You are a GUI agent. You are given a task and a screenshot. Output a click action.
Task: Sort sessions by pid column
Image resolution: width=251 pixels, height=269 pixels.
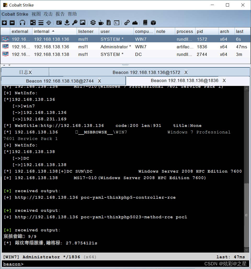click(207, 31)
